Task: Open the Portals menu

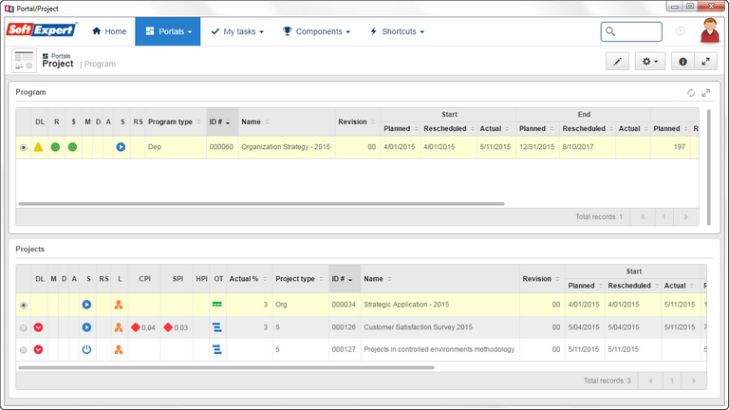Action: (x=168, y=31)
